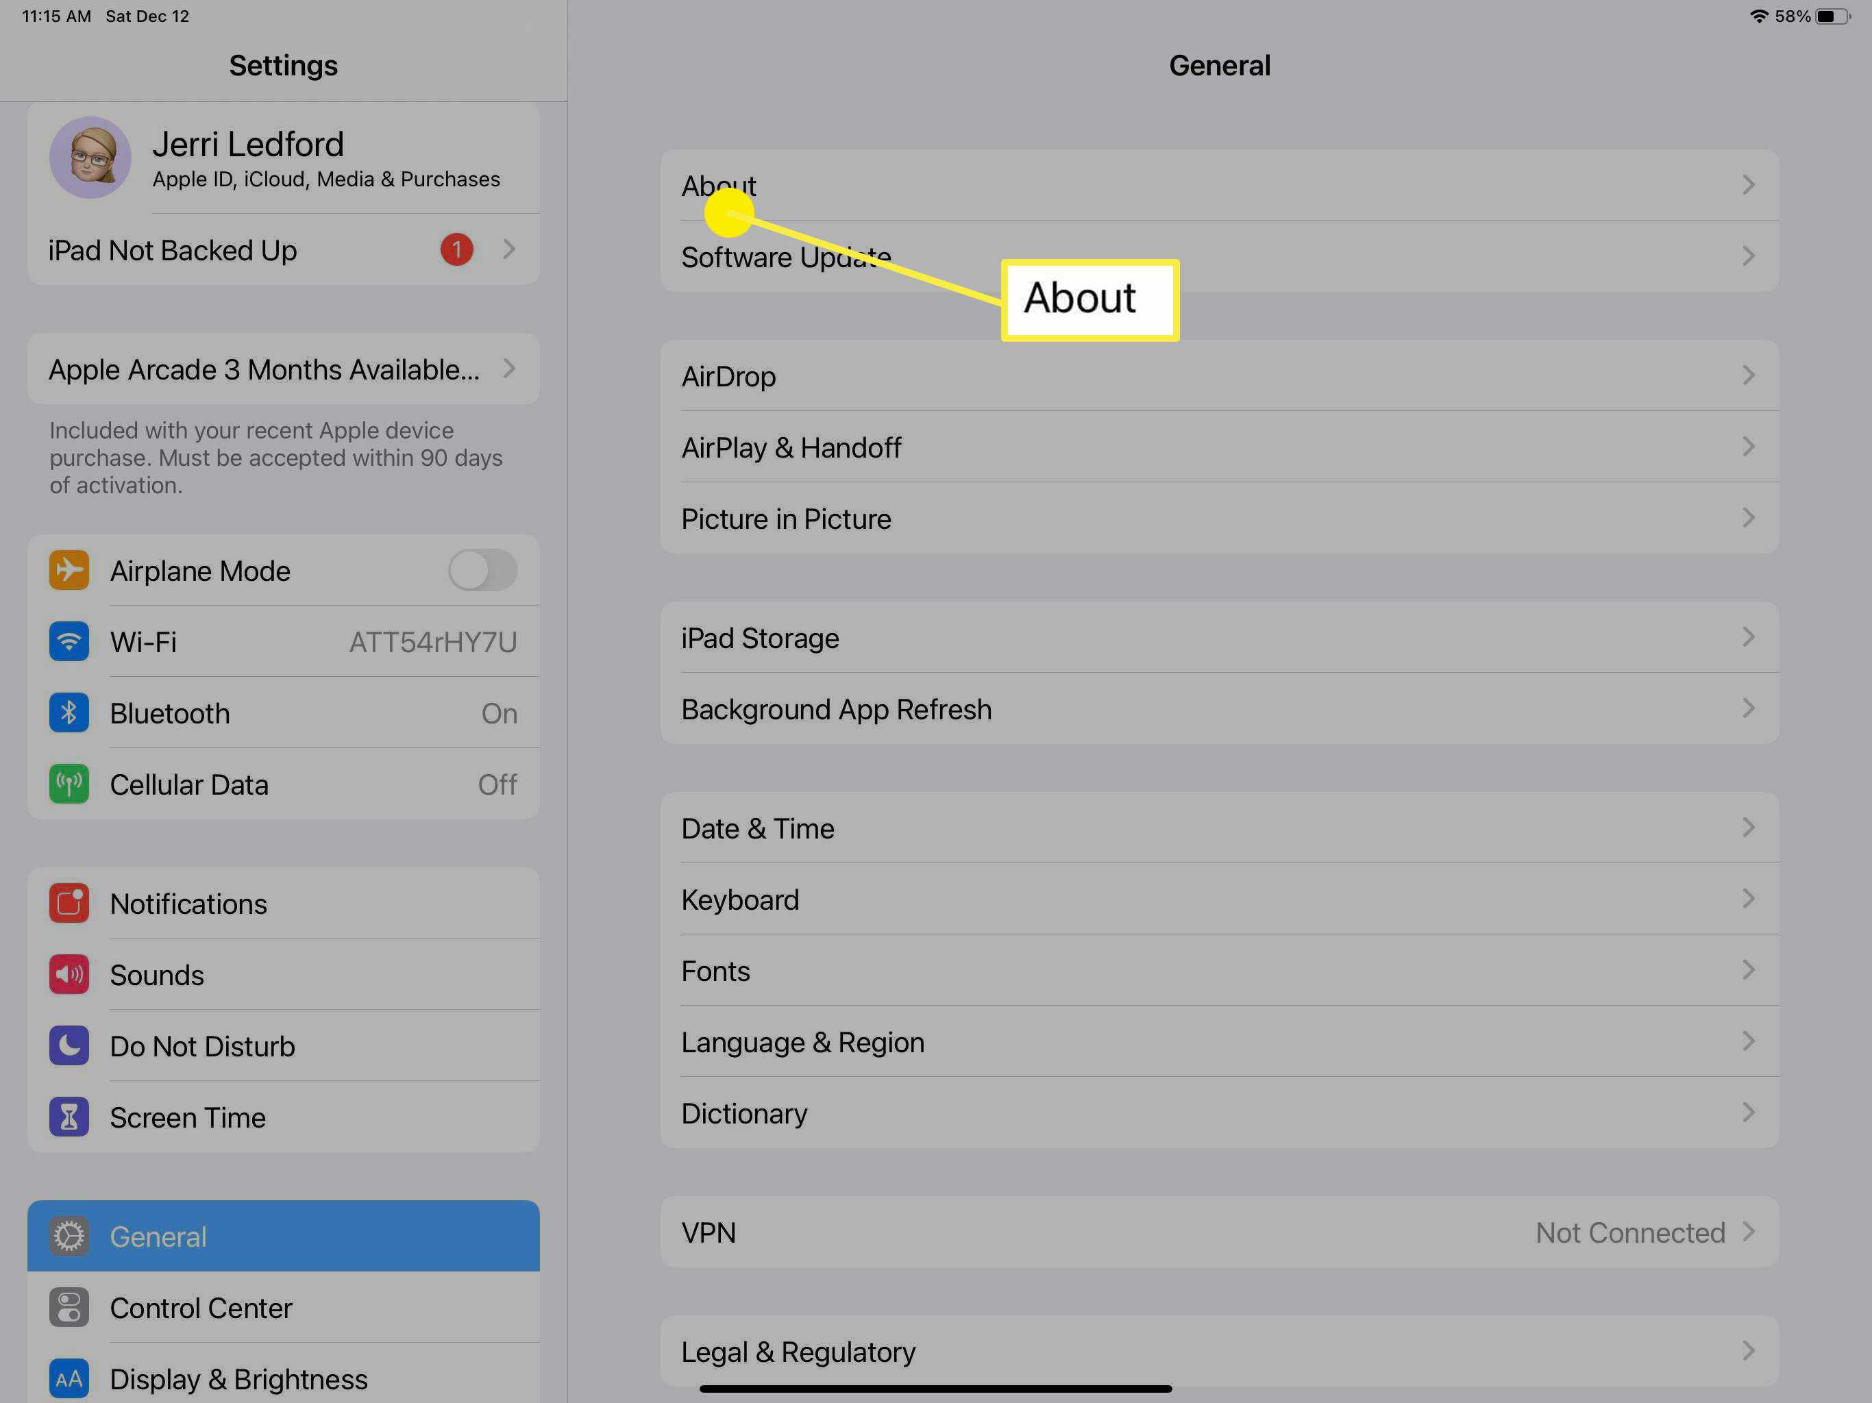
Task: Open Keyboard settings
Action: coord(1220,899)
